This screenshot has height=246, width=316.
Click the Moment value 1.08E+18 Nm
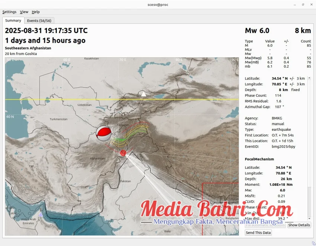pos(281,185)
